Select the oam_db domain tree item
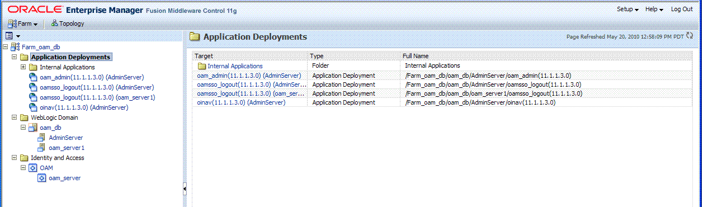This screenshot has width=703, height=207. click(50, 128)
